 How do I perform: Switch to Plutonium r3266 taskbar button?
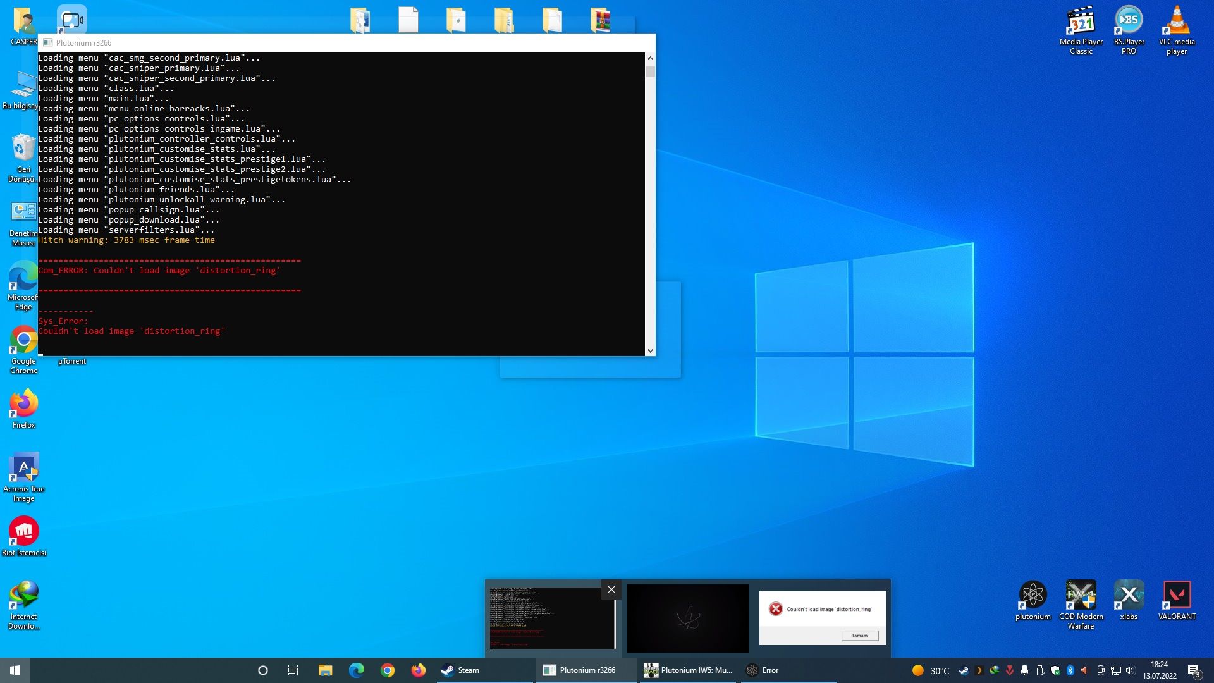coord(586,670)
